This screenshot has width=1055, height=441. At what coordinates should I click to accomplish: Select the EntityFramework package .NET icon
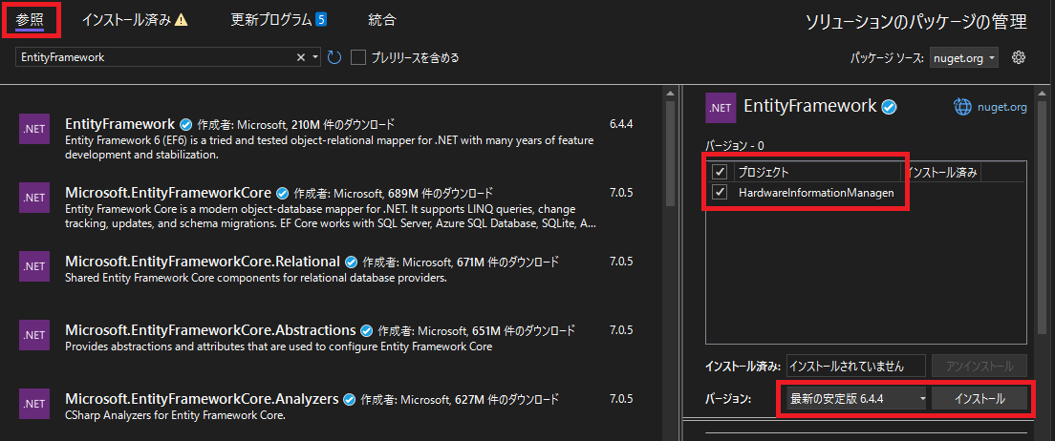pos(34,130)
